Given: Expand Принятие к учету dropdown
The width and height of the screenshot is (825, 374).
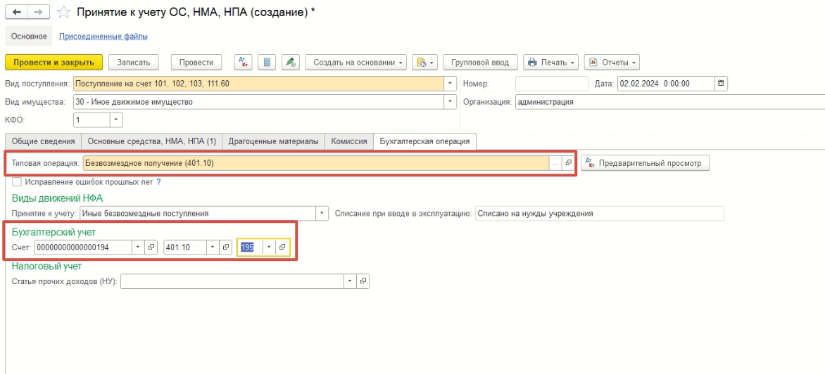Looking at the screenshot, I should tap(322, 214).
